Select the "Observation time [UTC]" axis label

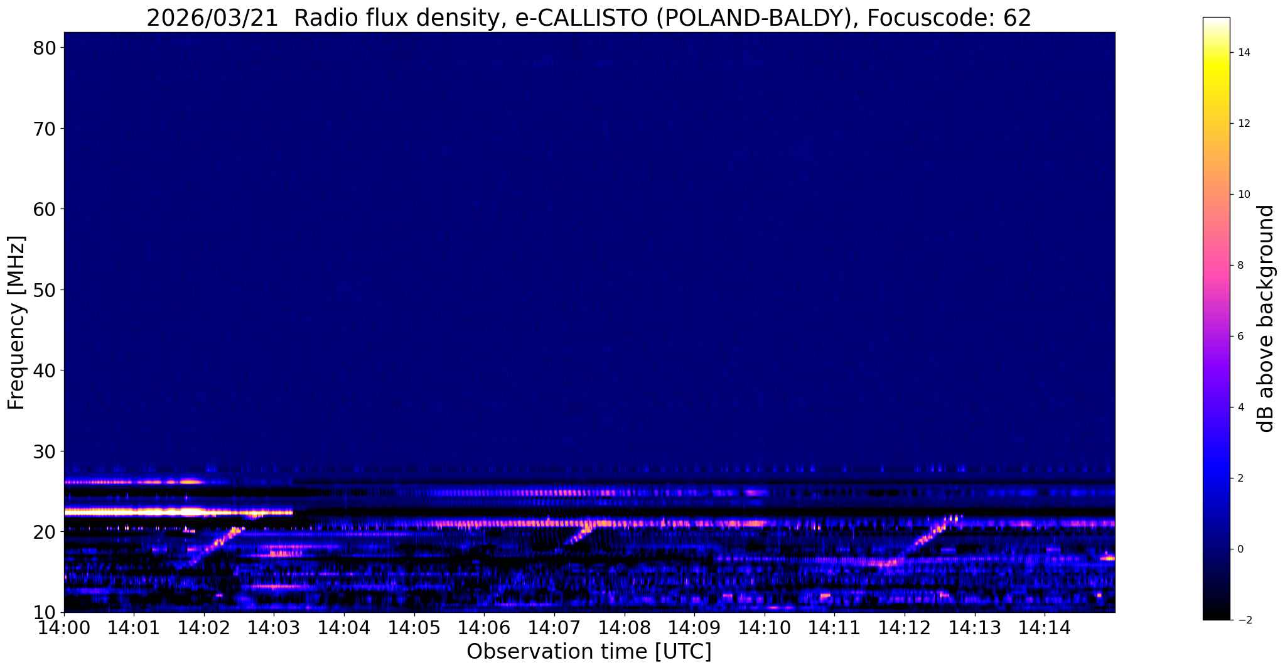point(589,651)
